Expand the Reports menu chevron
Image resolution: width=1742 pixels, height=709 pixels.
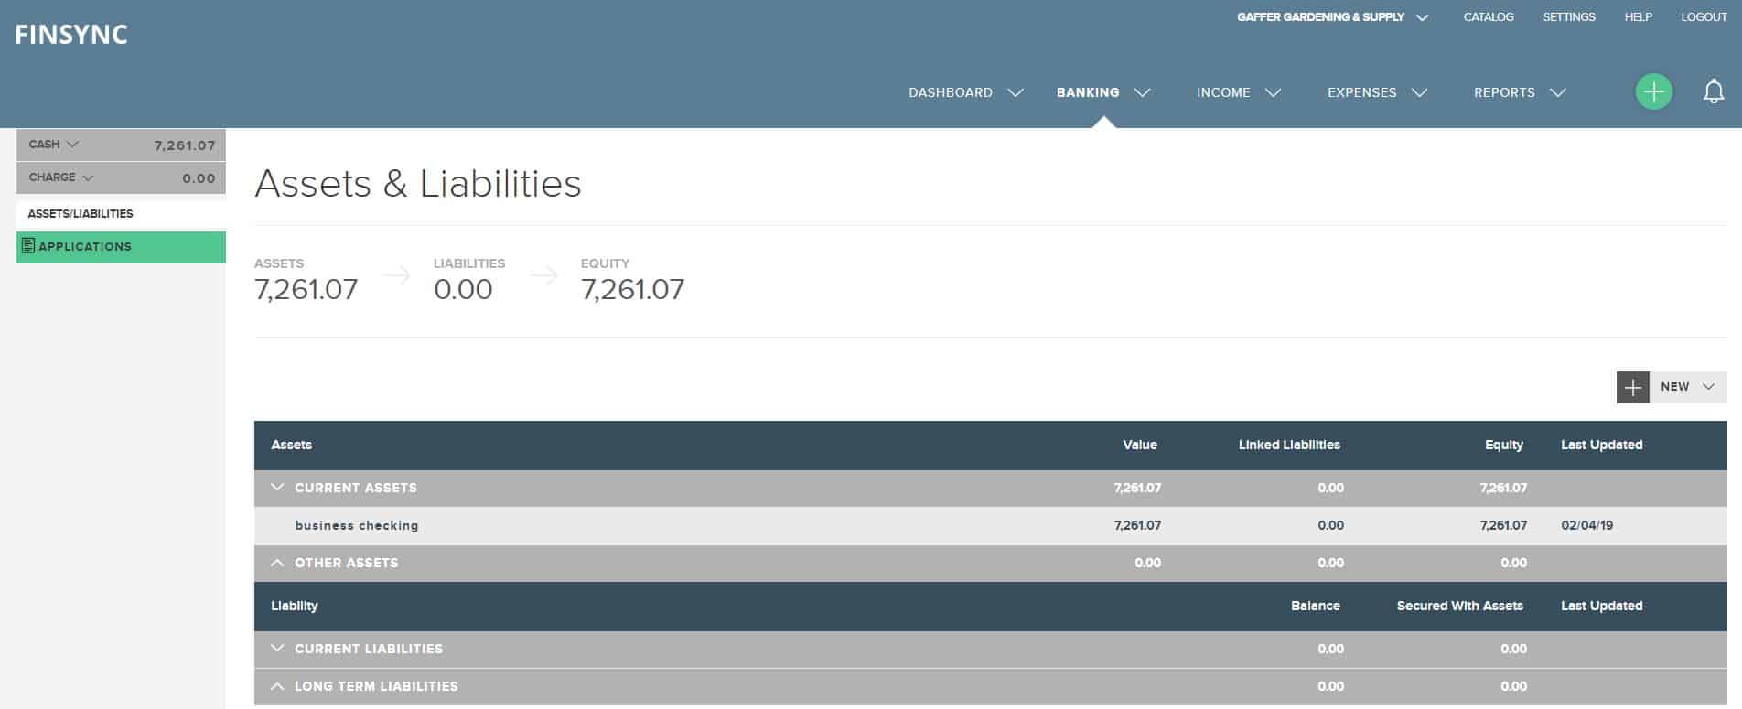pyautogui.click(x=1558, y=92)
